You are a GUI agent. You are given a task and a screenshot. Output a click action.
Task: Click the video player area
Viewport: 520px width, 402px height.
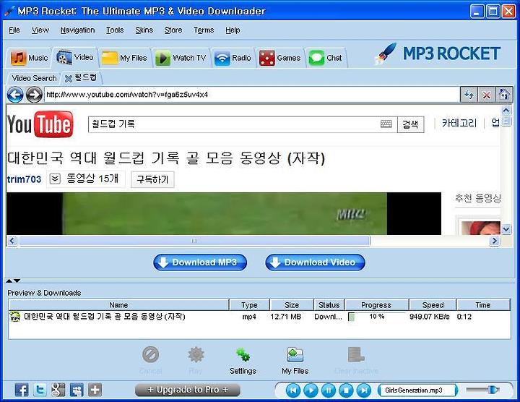[x=224, y=213]
